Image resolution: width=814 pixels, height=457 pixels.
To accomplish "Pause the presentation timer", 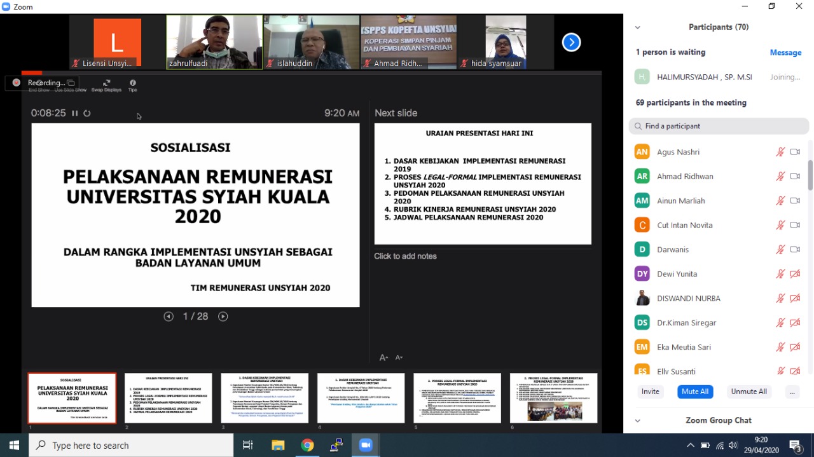I will point(75,113).
